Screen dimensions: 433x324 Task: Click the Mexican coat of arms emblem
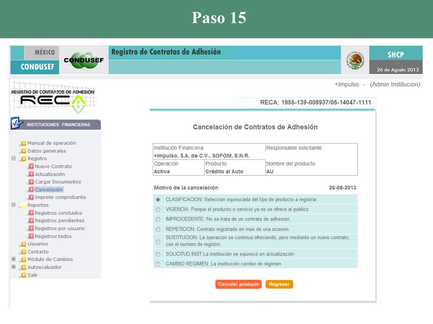pyautogui.click(x=355, y=60)
